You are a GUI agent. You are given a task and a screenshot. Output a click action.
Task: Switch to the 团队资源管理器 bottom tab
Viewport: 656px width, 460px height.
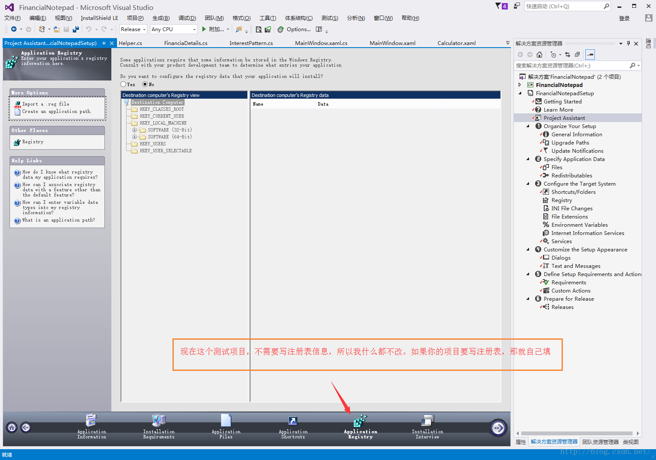(601, 442)
